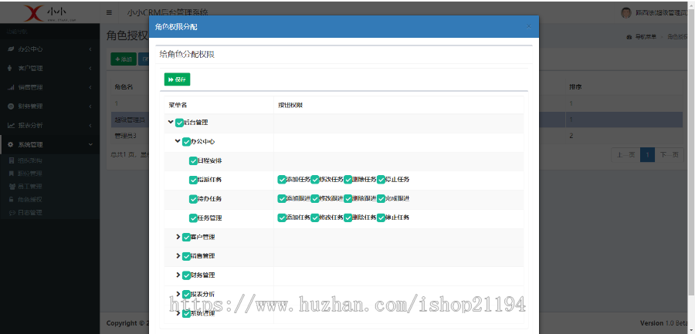Uncheck the 指派任务 menu checkbox
The image size is (695, 334).
193,180
